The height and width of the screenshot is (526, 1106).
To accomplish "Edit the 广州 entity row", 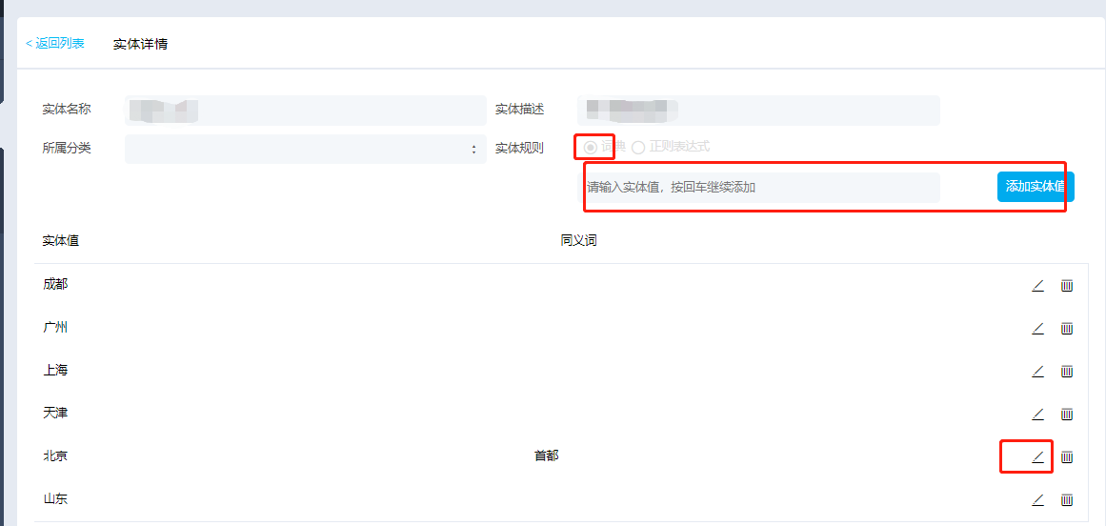I will pos(1037,328).
